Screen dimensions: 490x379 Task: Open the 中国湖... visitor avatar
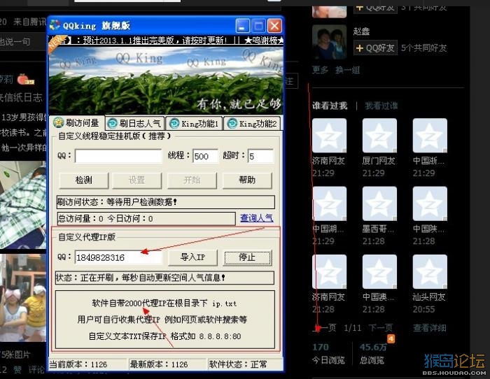point(329,203)
